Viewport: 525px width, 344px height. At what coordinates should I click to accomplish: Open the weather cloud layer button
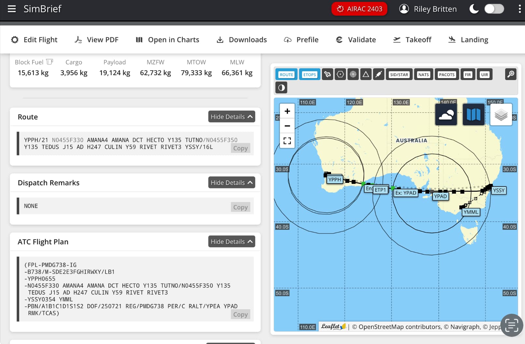[x=446, y=115]
